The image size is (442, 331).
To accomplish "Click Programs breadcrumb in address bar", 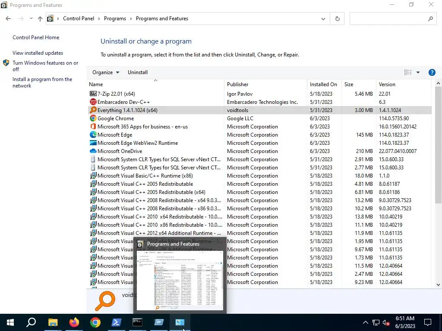I will (x=115, y=19).
